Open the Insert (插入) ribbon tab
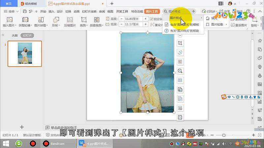 tap(51, 12)
